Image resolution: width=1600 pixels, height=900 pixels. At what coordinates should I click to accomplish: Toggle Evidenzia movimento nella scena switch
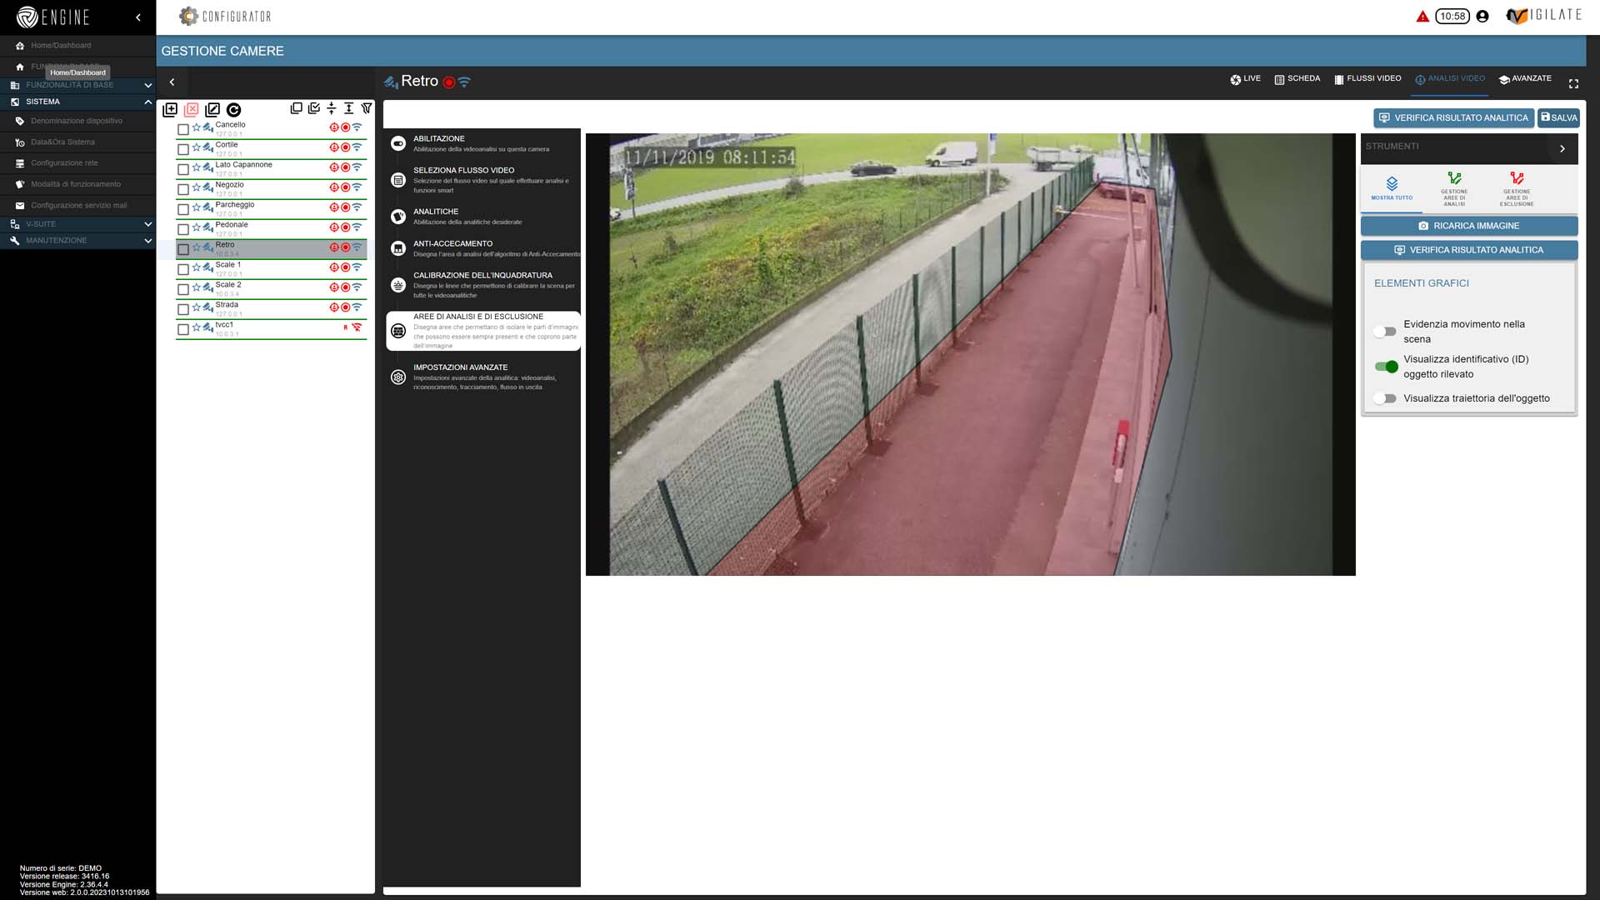pos(1385,332)
